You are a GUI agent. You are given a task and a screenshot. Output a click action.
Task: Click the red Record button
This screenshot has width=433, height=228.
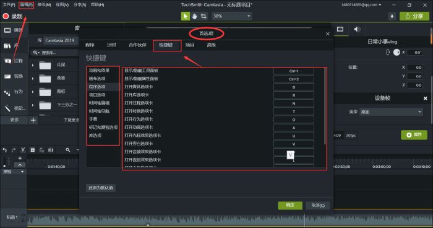pos(12,16)
